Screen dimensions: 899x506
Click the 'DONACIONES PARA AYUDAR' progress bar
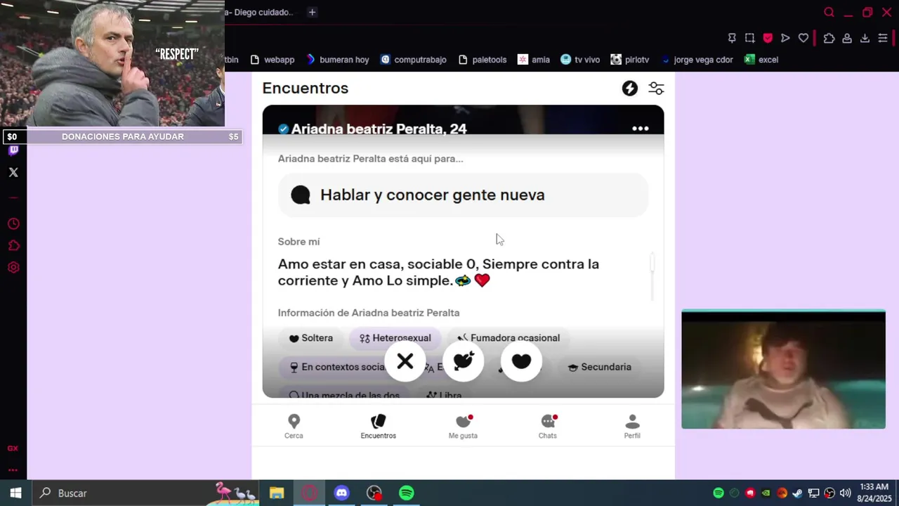pyautogui.click(x=122, y=137)
